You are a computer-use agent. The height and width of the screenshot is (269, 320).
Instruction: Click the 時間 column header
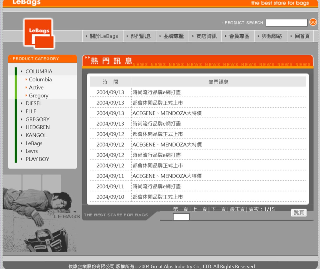[x=110, y=82]
